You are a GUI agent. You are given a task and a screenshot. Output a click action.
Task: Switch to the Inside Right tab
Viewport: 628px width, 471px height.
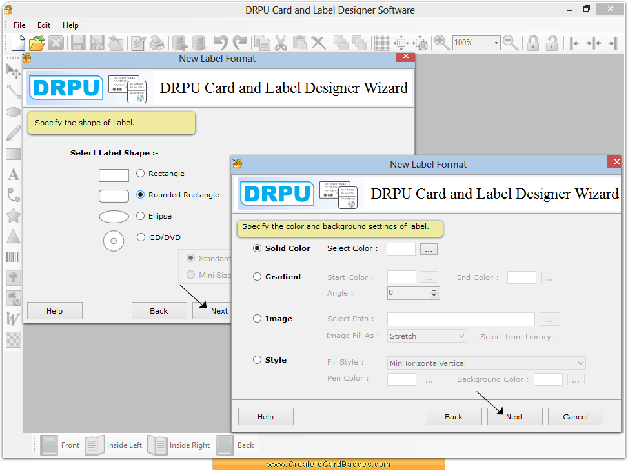tap(179, 445)
